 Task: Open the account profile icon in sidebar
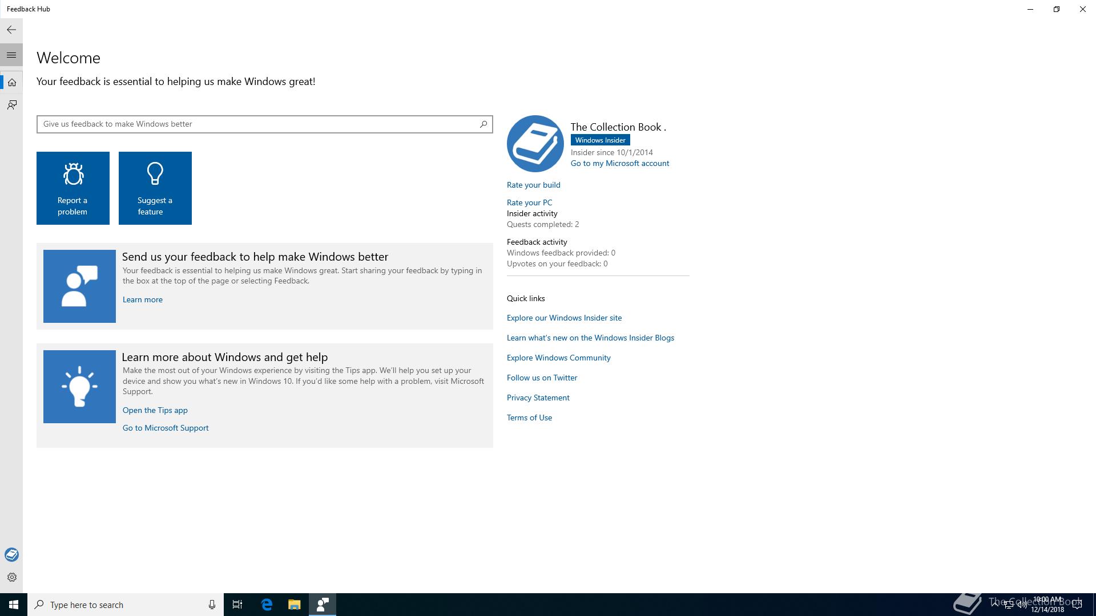pos(11,555)
